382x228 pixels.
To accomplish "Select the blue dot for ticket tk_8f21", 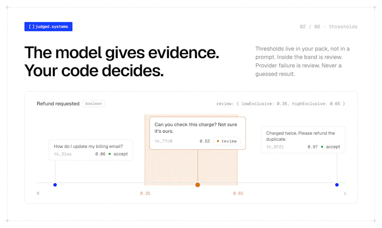I will point(337,185).
